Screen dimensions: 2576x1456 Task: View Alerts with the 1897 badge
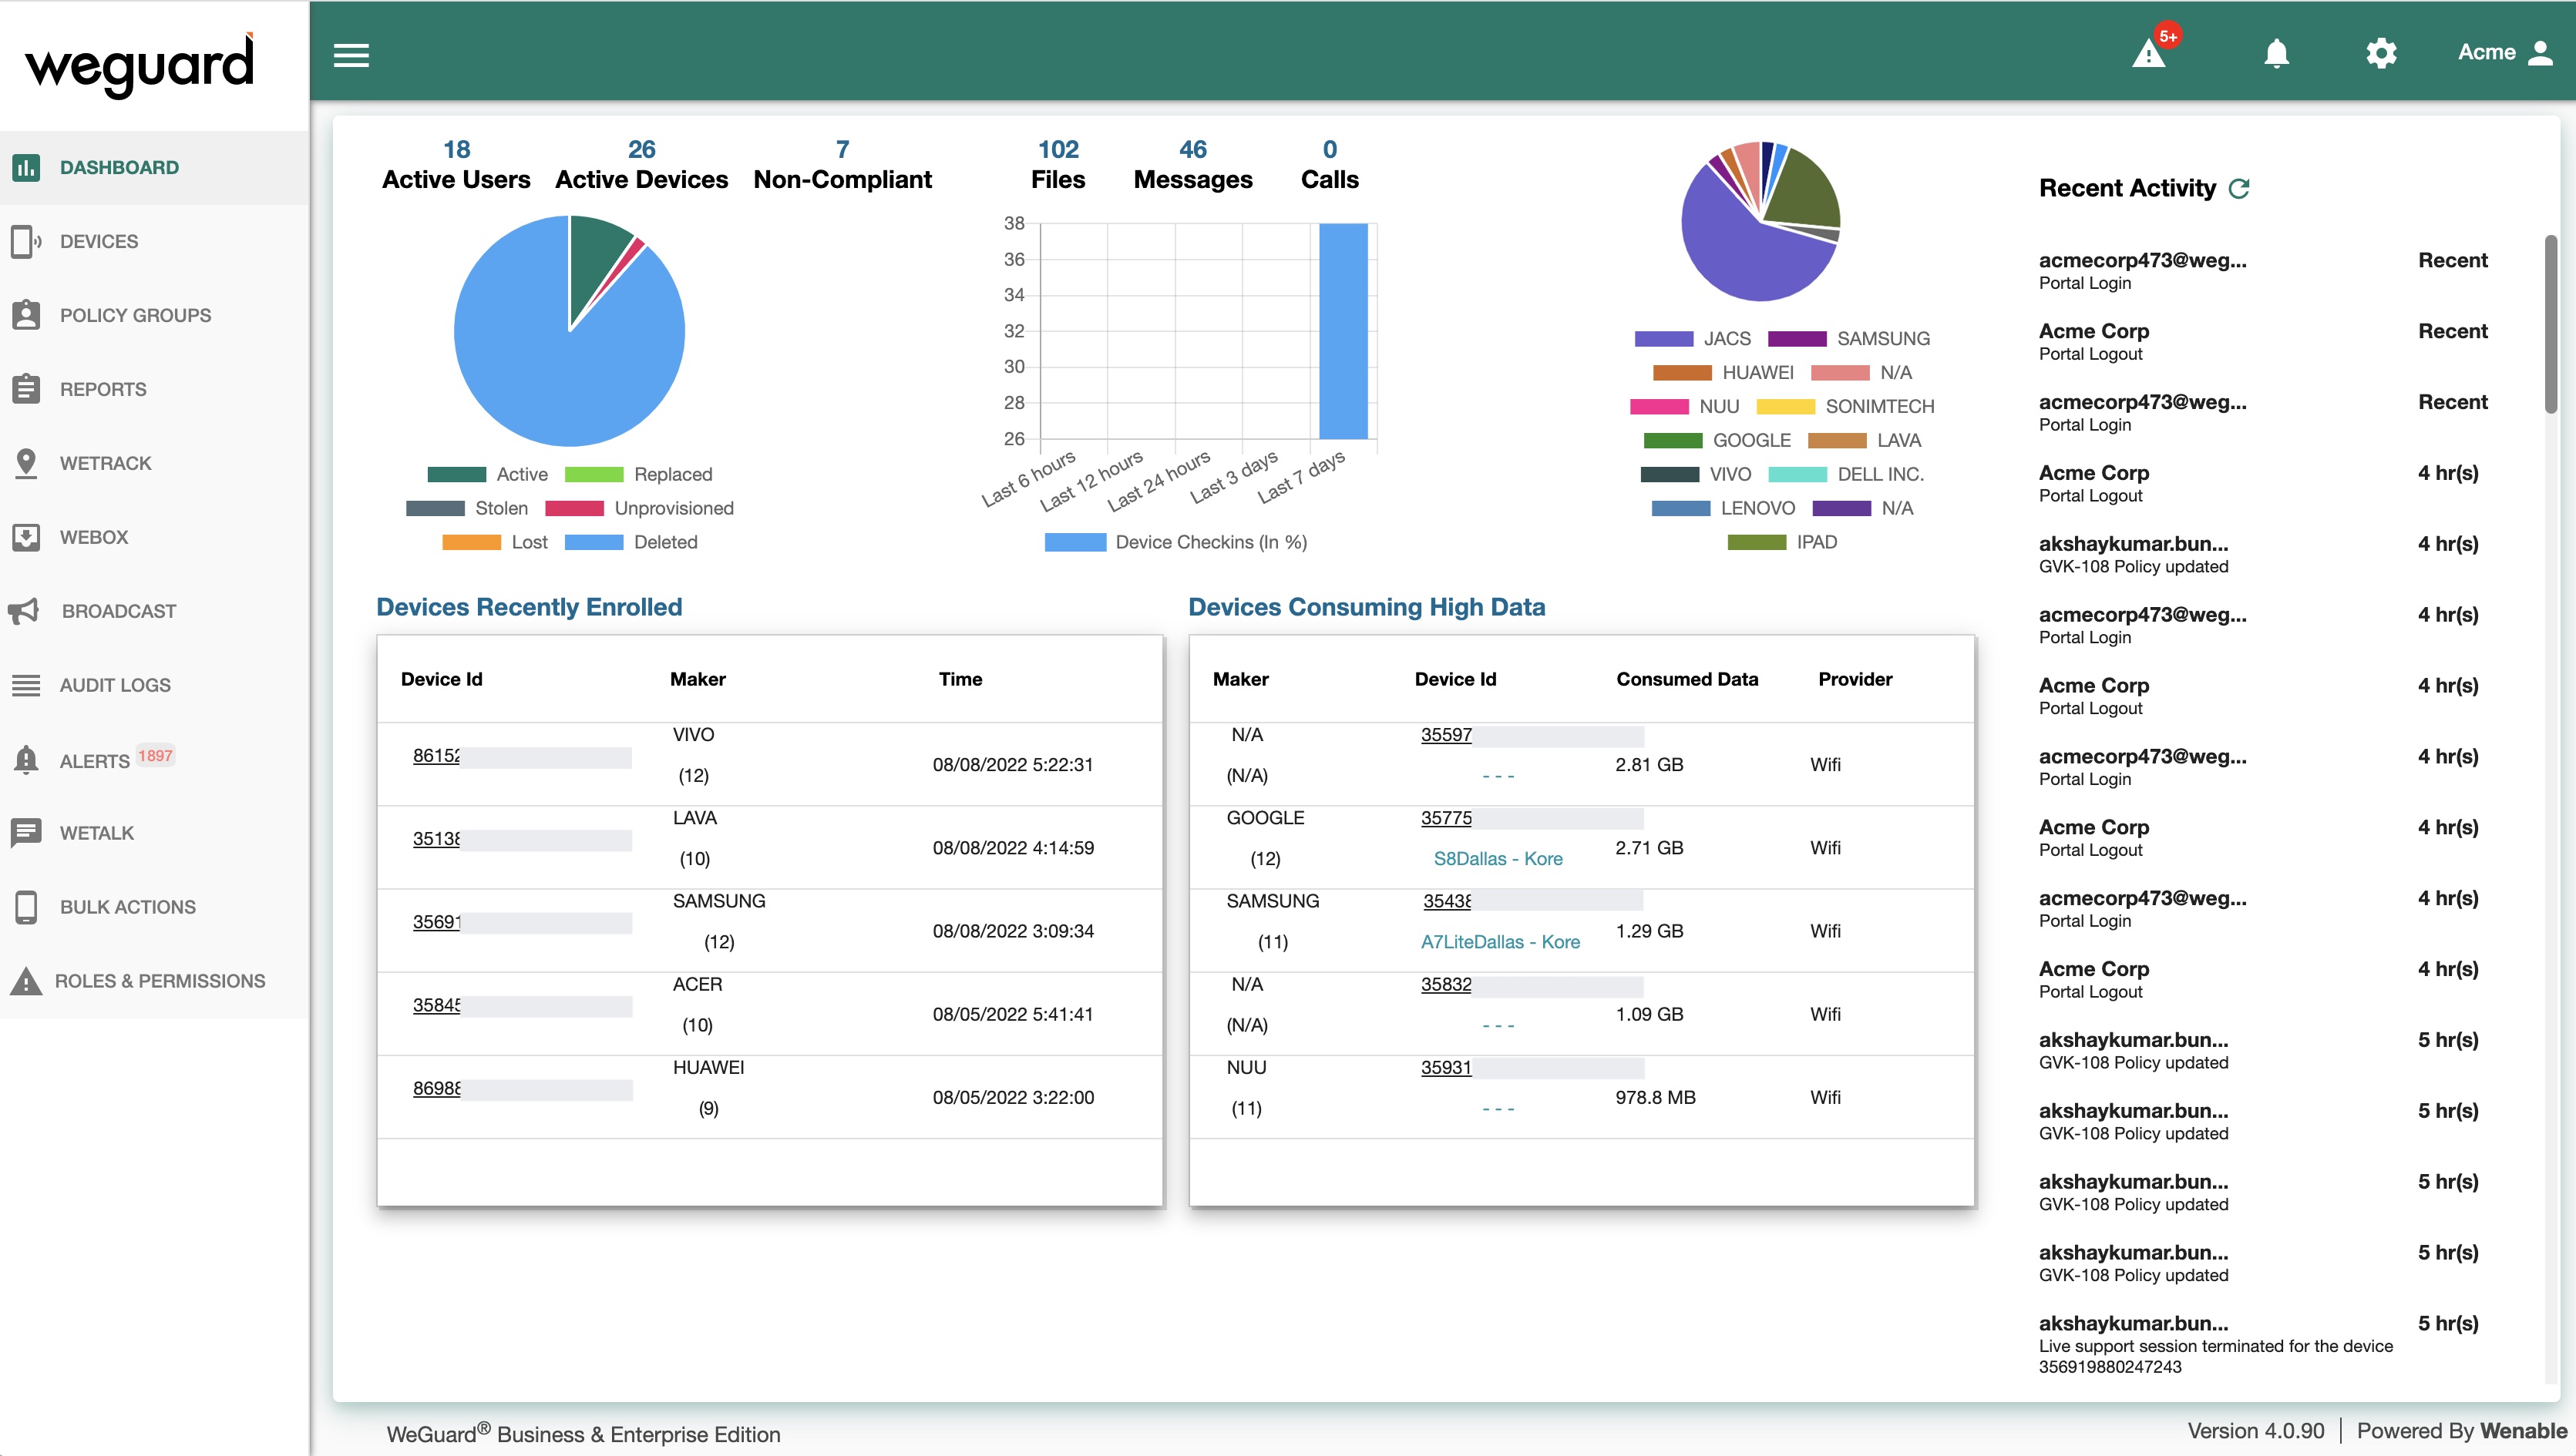click(95, 759)
